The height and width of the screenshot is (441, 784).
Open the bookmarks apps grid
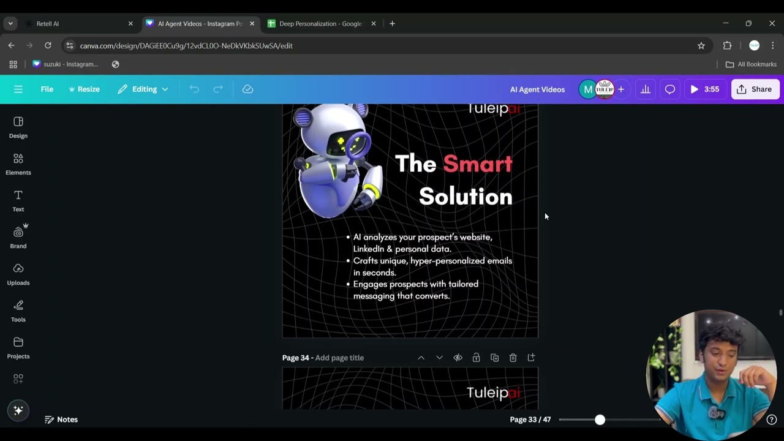click(13, 64)
